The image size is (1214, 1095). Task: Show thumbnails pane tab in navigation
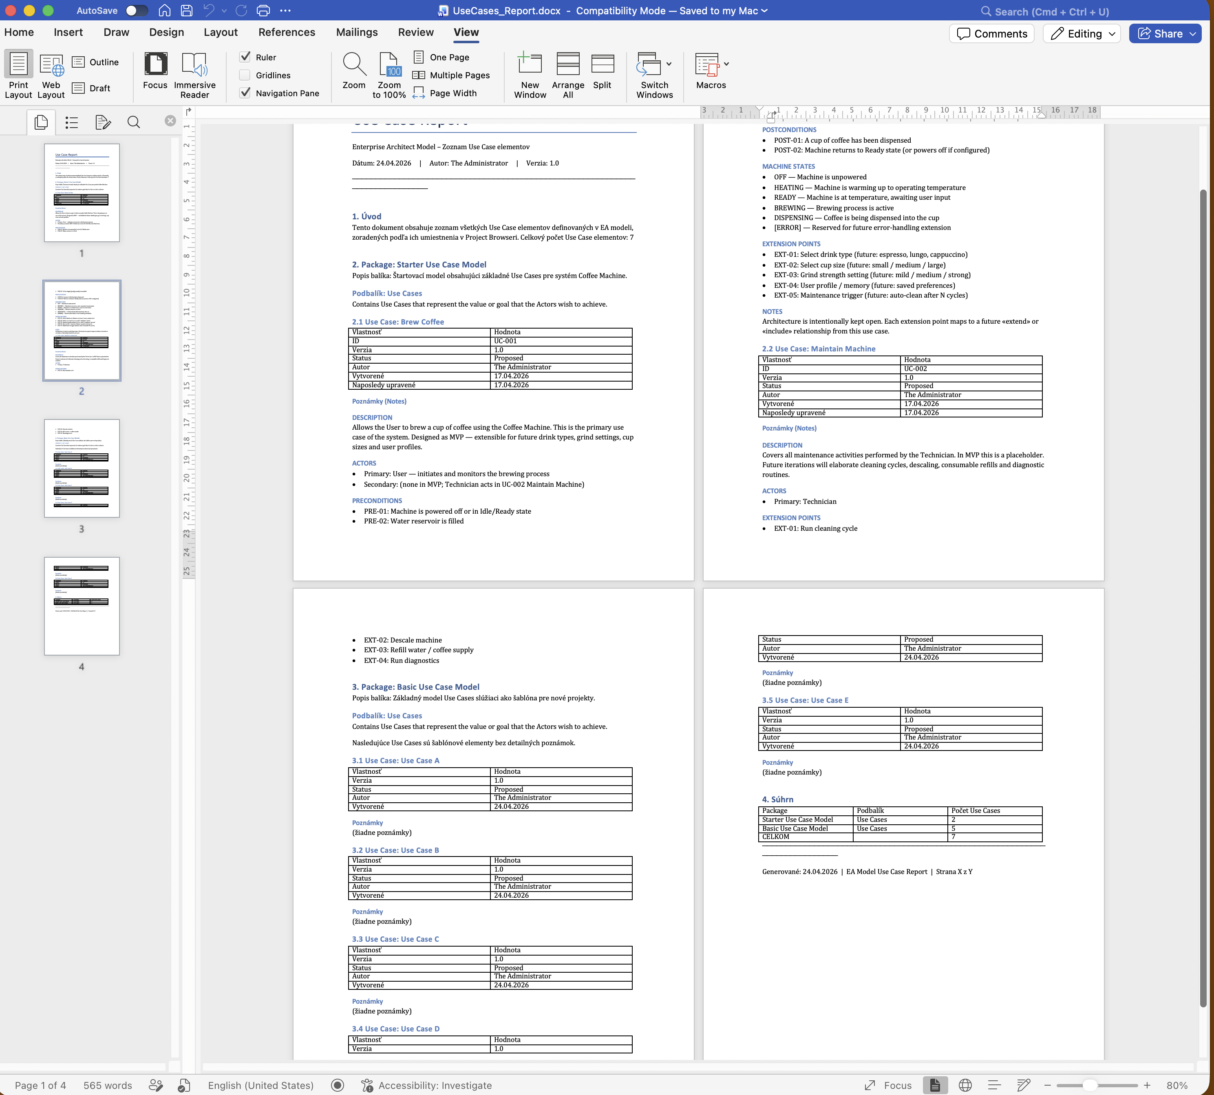(42, 122)
